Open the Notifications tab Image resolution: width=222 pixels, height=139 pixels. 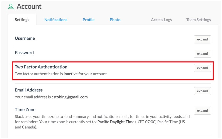click(56, 20)
